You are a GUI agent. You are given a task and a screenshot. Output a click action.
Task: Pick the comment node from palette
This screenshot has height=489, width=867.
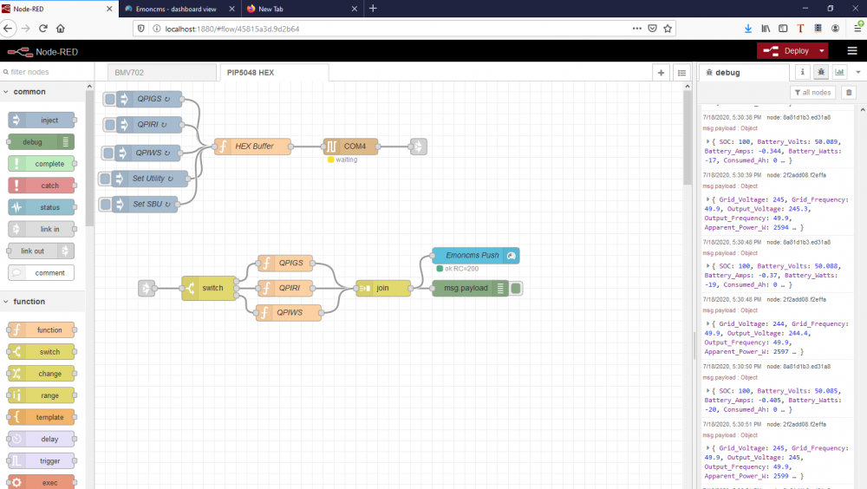(42, 273)
